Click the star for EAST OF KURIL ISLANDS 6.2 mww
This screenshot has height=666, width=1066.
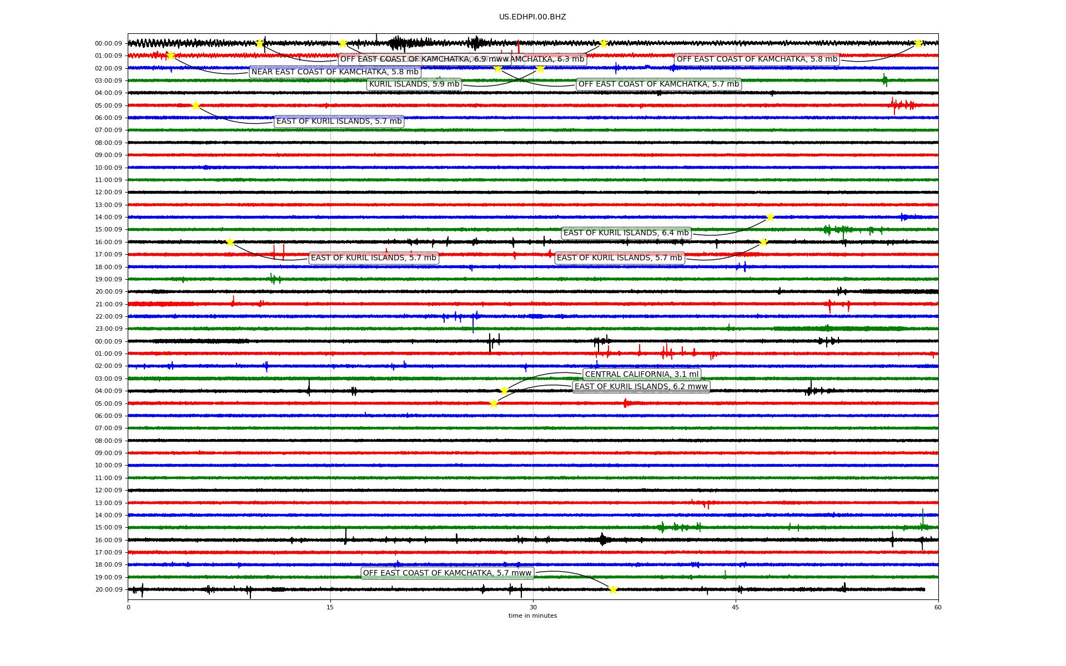(494, 403)
